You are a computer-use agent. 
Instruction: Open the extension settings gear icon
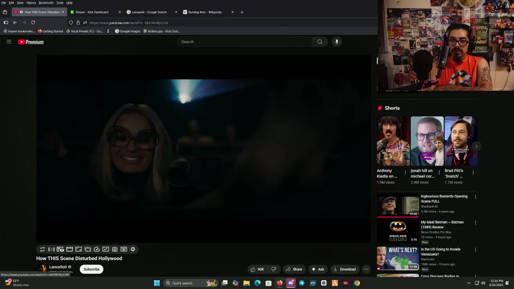133,249
